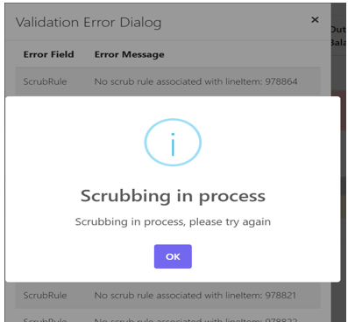Click the number 978864 in first row
The height and width of the screenshot is (322, 348).
(281, 81)
